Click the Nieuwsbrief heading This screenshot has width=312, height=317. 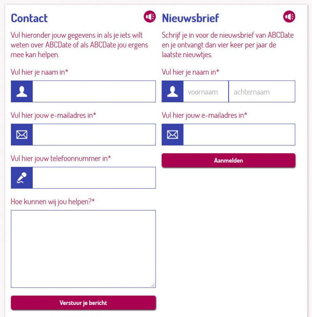click(x=190, y=18)
